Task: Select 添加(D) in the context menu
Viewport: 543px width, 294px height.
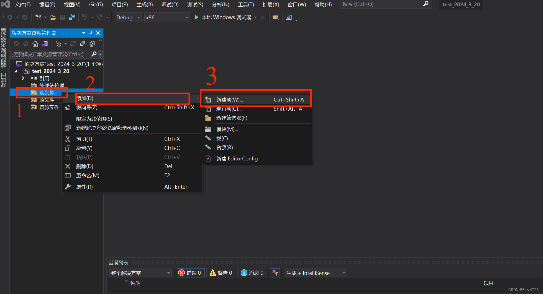Action: coord(132,98)
